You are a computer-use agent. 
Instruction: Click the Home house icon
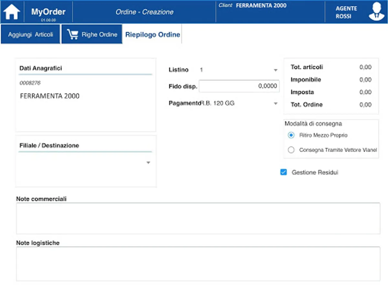(12, 12)
